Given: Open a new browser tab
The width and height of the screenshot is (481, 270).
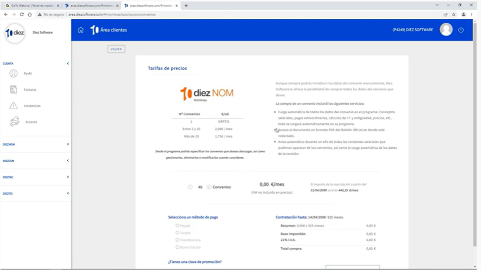Looking at the screenshot, I should tap(186, 5).
